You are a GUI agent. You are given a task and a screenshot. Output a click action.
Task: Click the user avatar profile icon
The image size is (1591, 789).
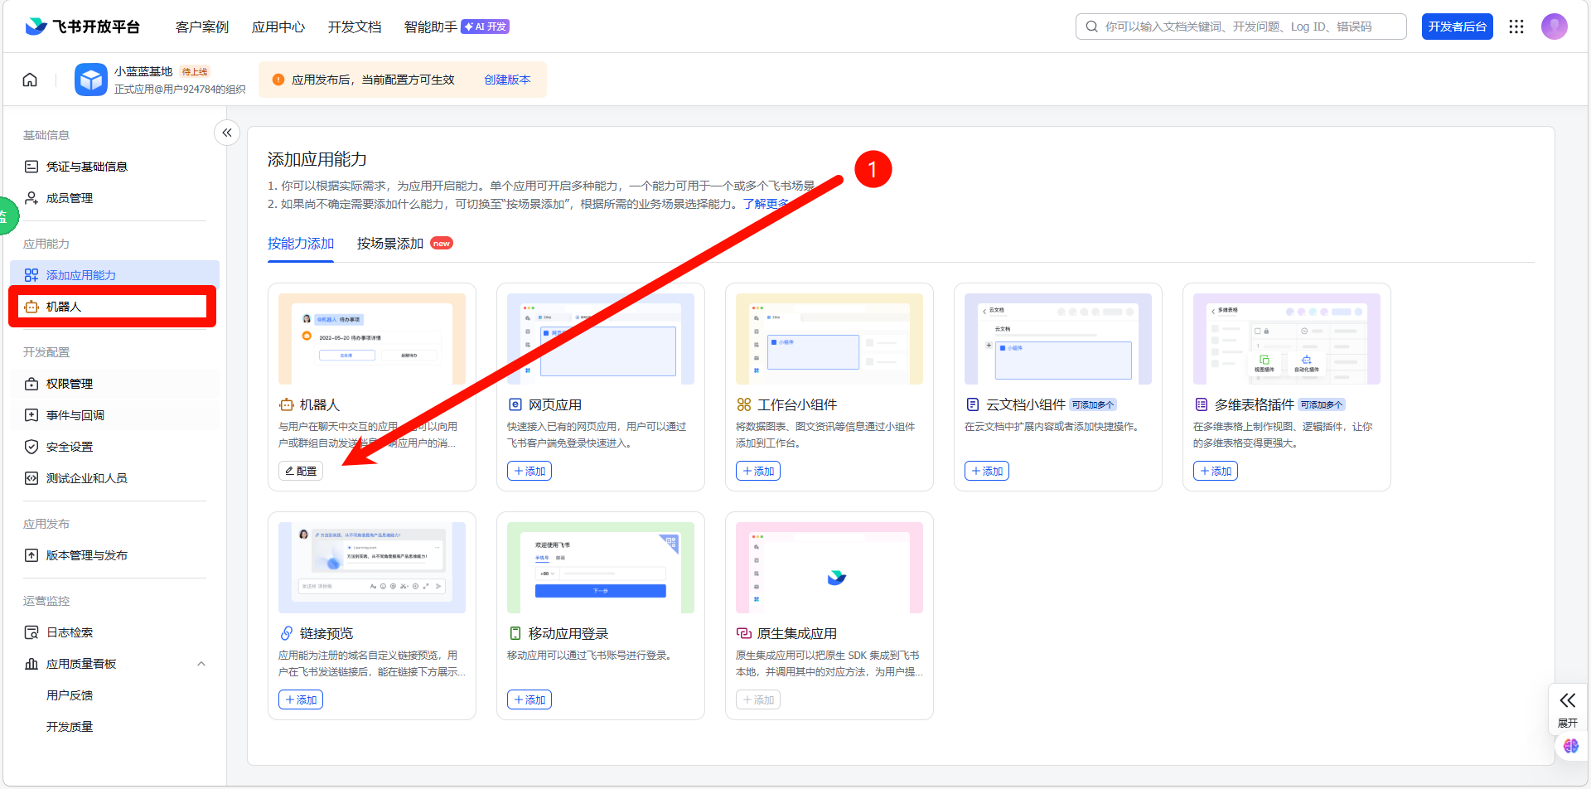(x=1554, y=27)
